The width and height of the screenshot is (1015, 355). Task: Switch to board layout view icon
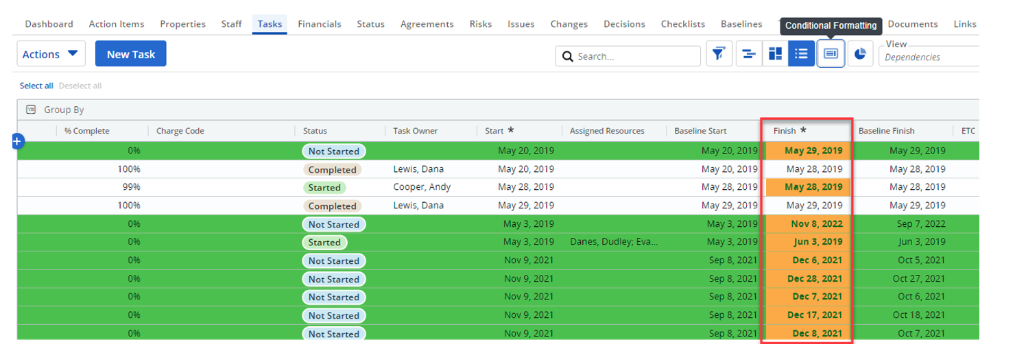click(775, 54)
